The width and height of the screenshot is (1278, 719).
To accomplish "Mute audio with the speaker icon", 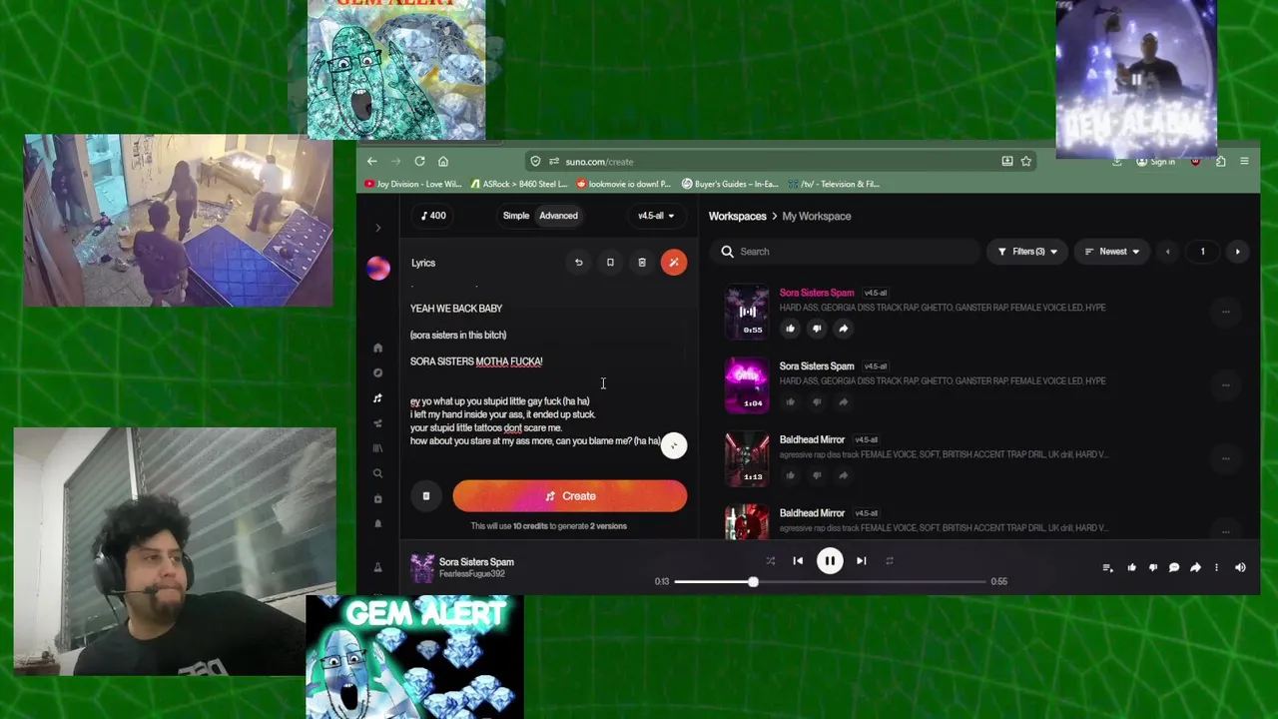I will coord(1240,567).
